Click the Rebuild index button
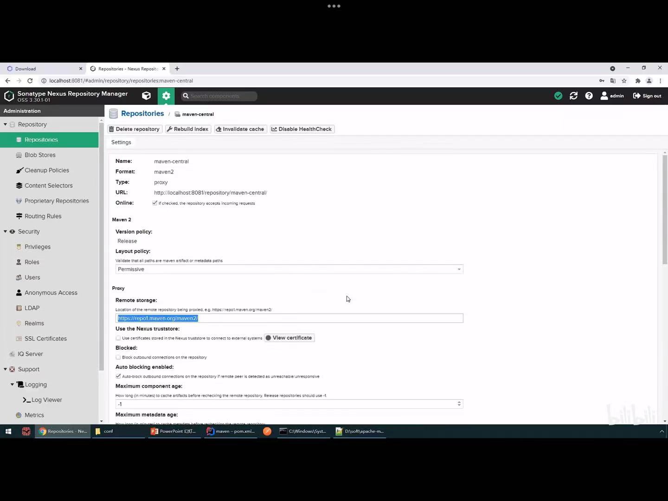The width and height of the screenshot is (668, 501). (187, 129)
